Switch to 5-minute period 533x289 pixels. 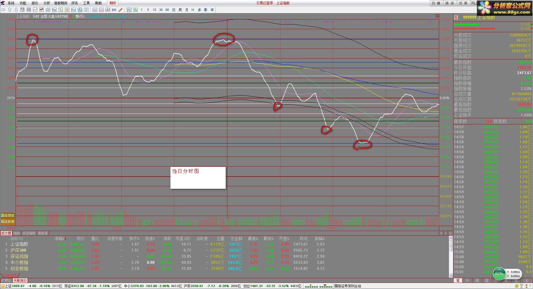pos(148,10)
